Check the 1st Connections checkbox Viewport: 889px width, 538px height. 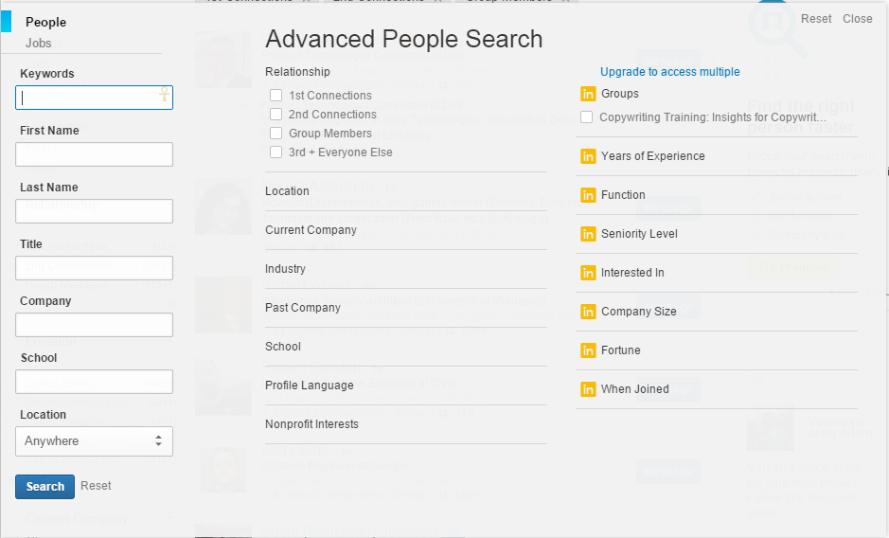click(276, 96)
